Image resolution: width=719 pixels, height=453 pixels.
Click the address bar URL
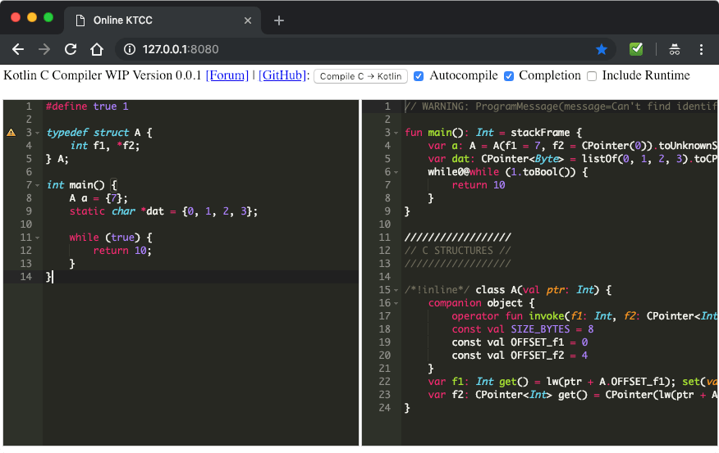pyautogui.click(x=181, y=49)
